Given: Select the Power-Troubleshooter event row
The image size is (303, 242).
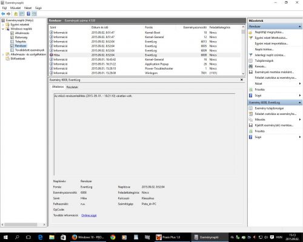Looking at the screenshot, I should [145, 68].
